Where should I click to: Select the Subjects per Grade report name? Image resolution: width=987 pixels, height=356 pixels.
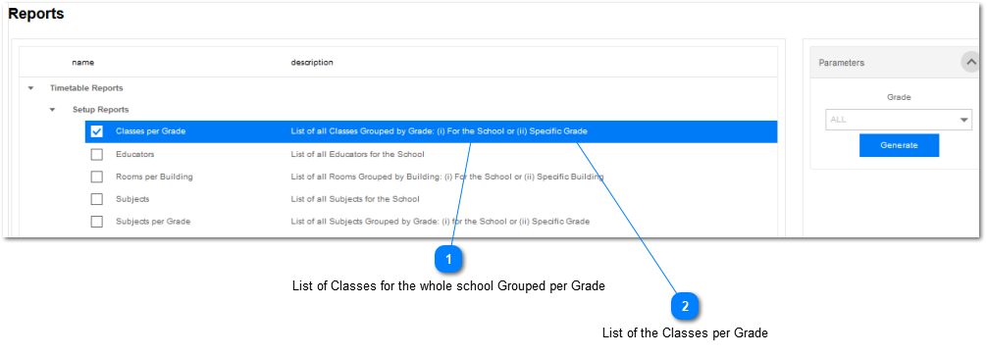tap(153, 222)
